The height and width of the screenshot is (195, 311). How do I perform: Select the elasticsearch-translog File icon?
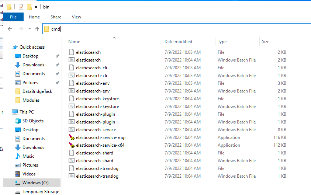(72, 168)
